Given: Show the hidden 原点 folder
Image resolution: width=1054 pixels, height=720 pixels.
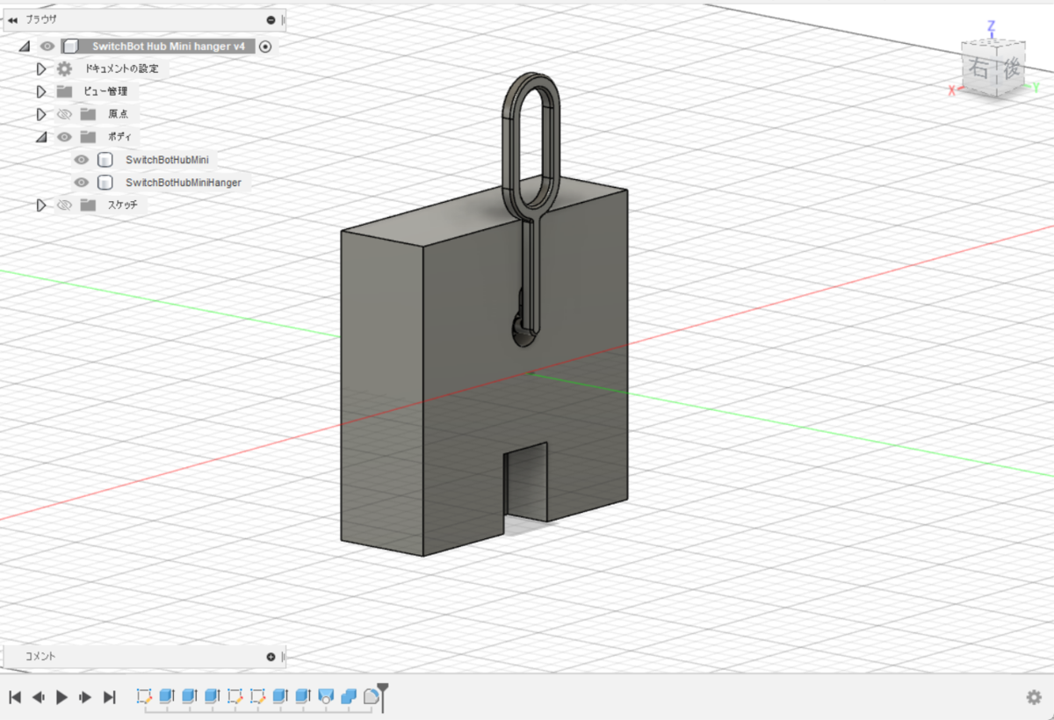Looking at the screenshot, I should point(64,114).
